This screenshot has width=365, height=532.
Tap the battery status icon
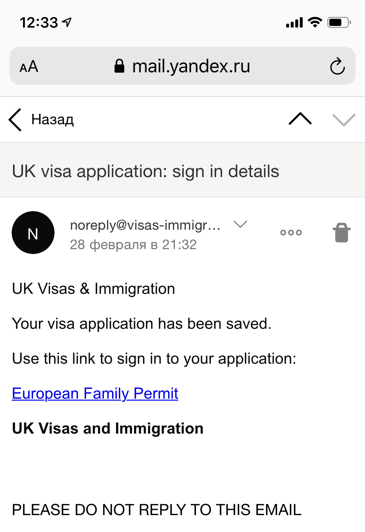coord(339,22)
